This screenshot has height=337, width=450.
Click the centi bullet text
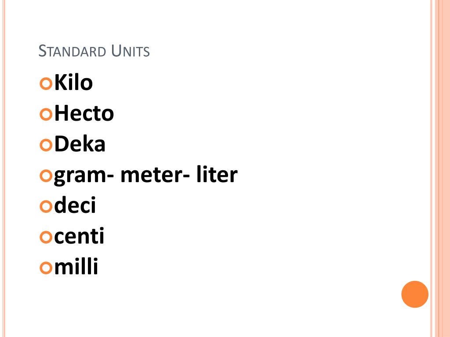pyautogui.click(x=79, y=236)
